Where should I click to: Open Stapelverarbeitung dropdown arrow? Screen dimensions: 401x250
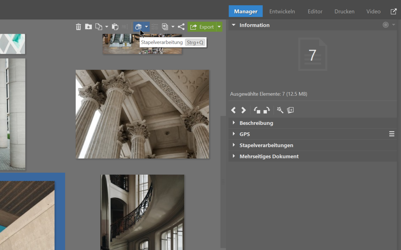(x=146, y=27)
